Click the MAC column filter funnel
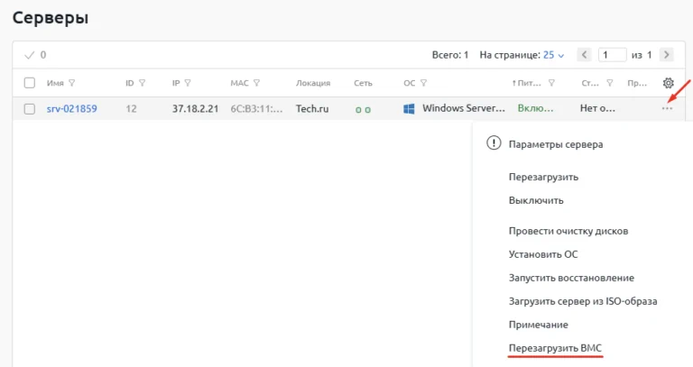 point(256,83)
